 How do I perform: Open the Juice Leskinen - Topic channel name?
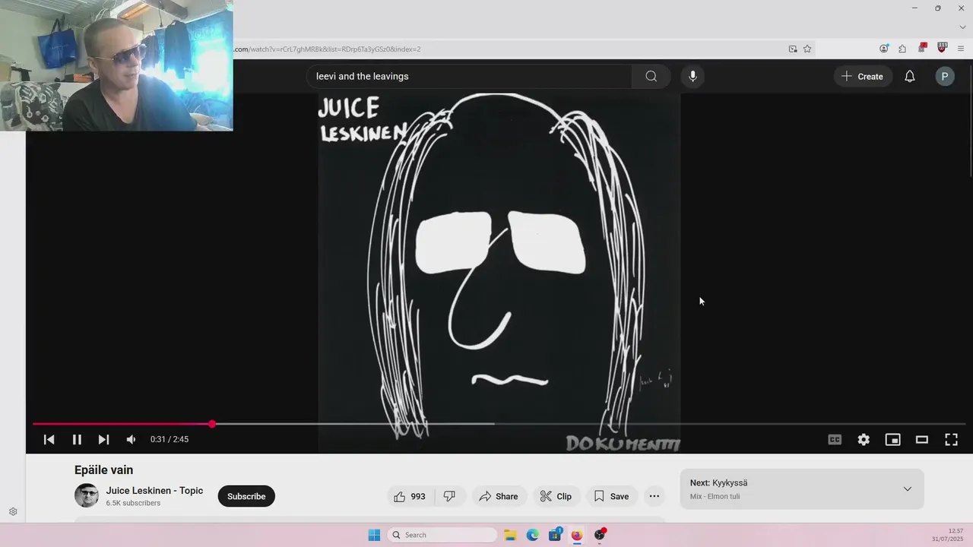point(154,491)
